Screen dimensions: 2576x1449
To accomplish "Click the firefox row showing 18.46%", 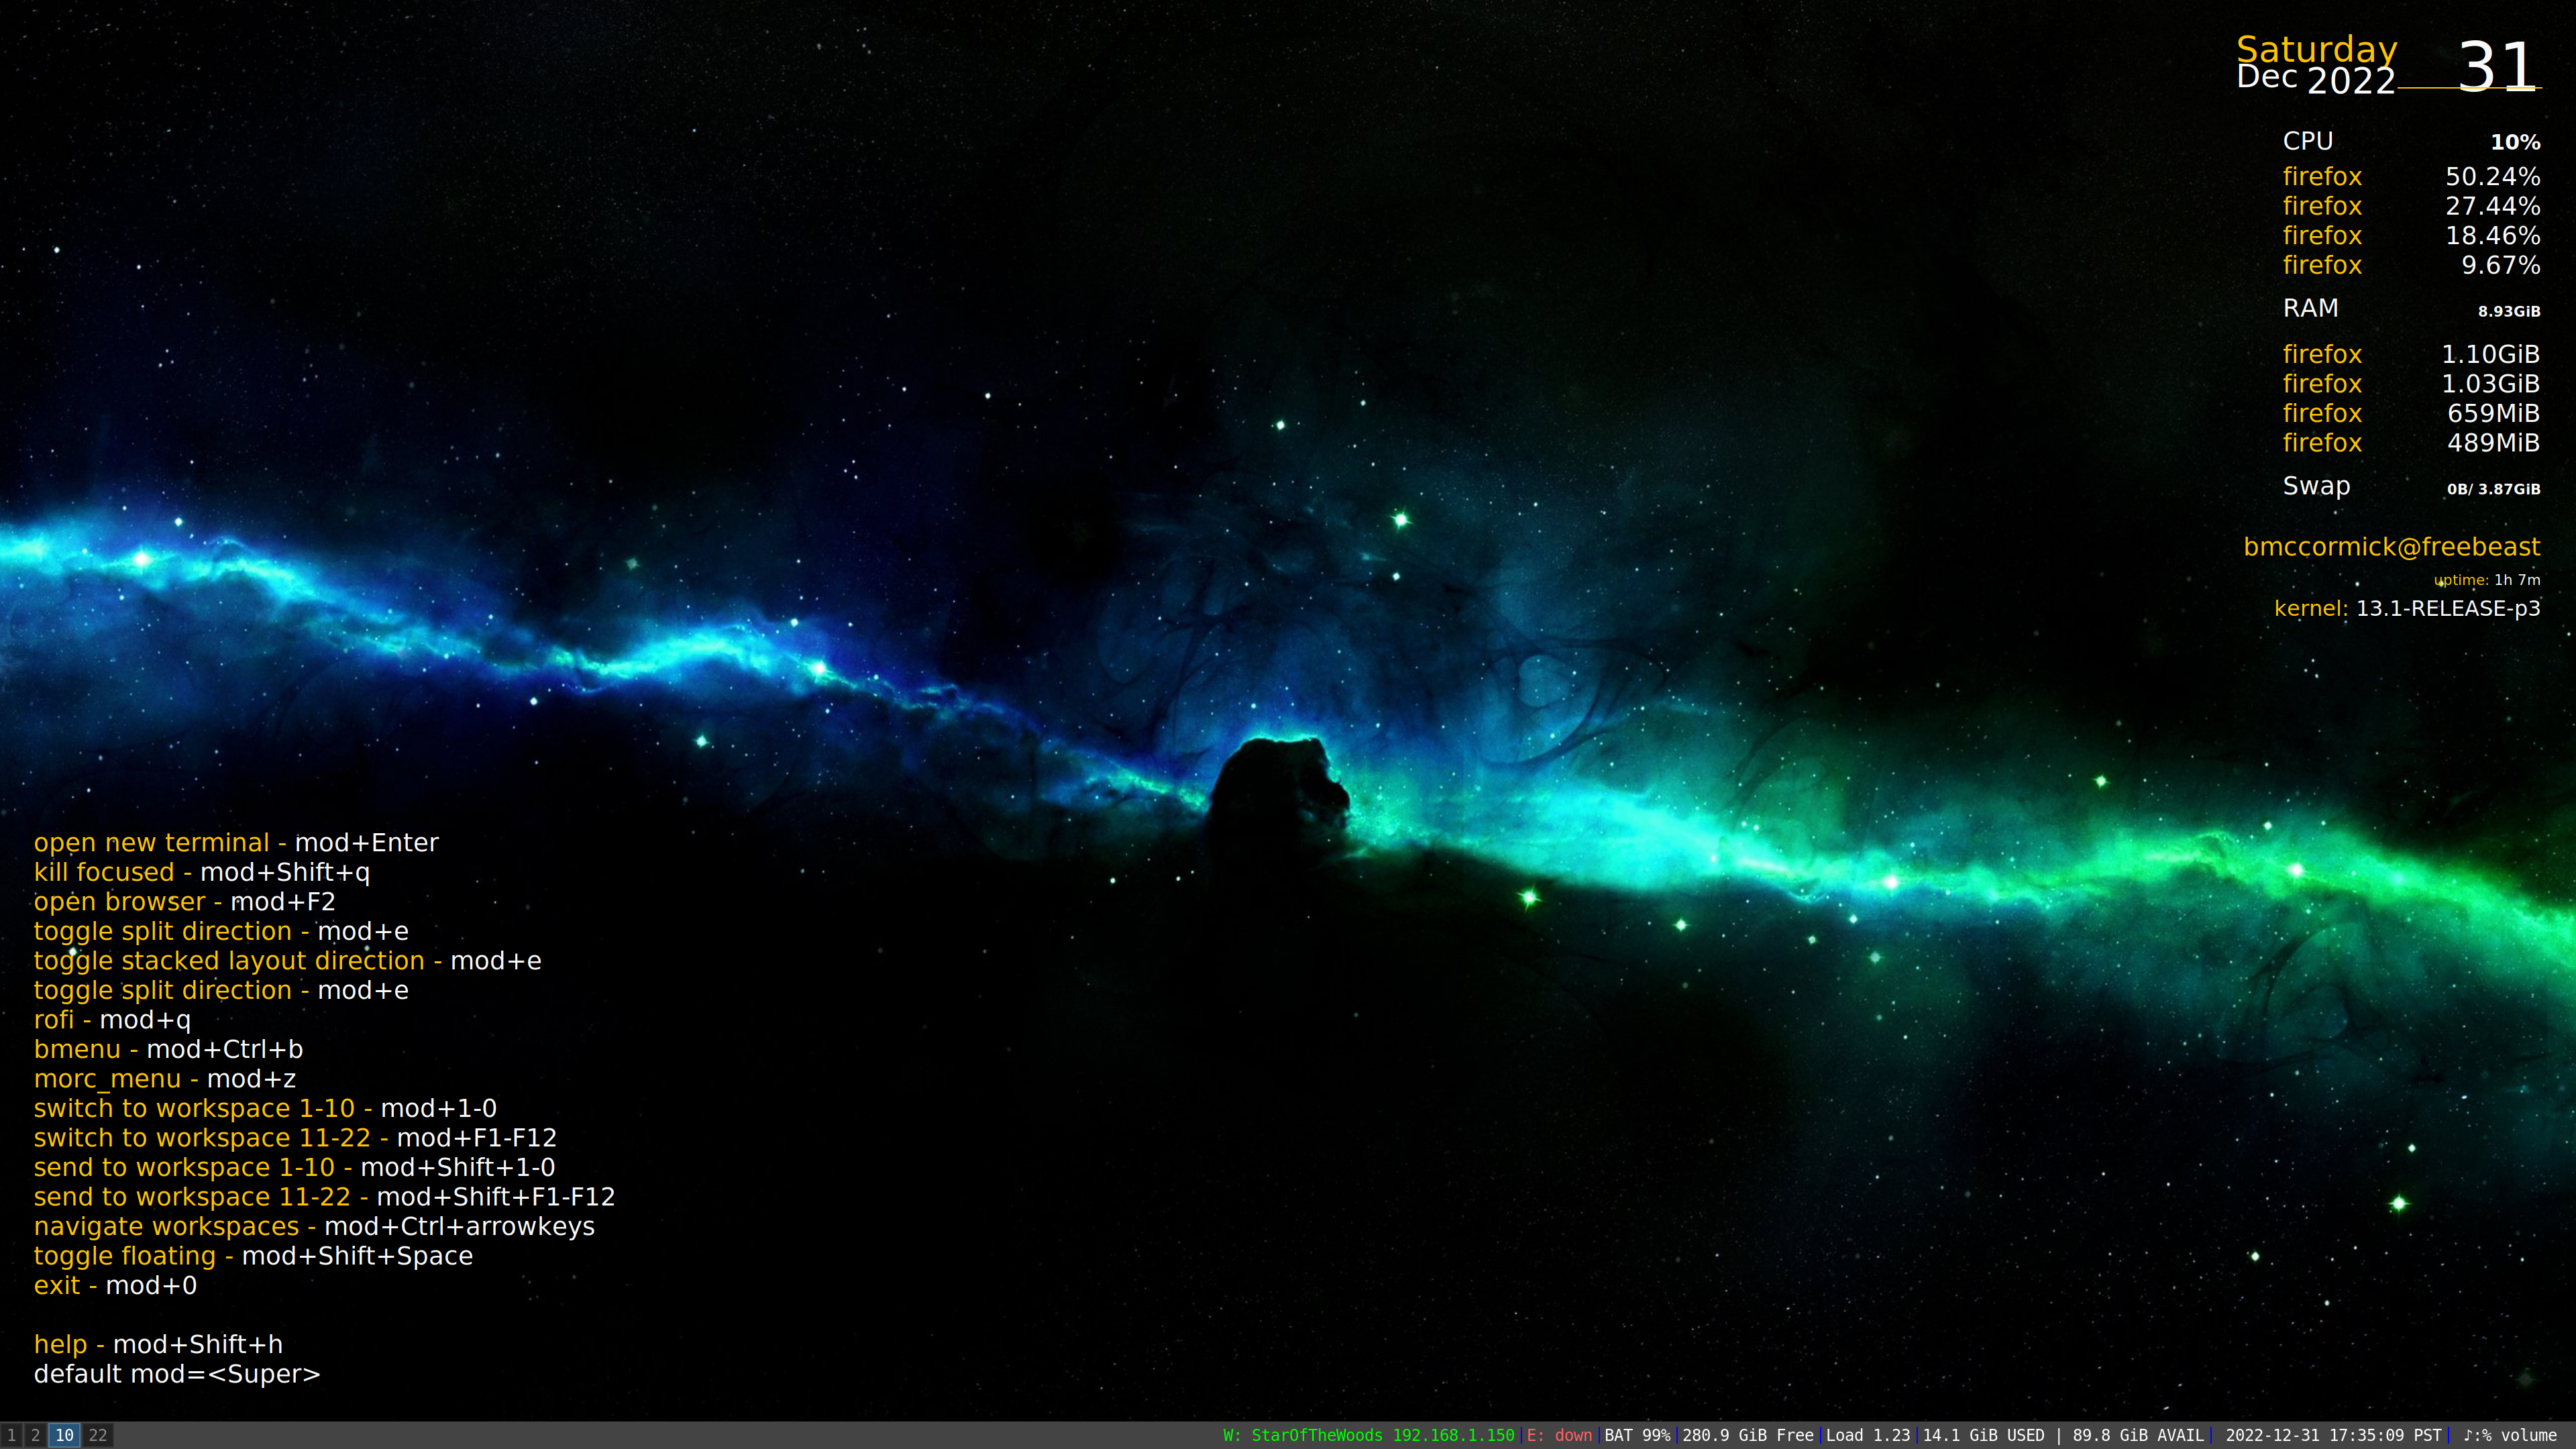I will coord(2411,235).
